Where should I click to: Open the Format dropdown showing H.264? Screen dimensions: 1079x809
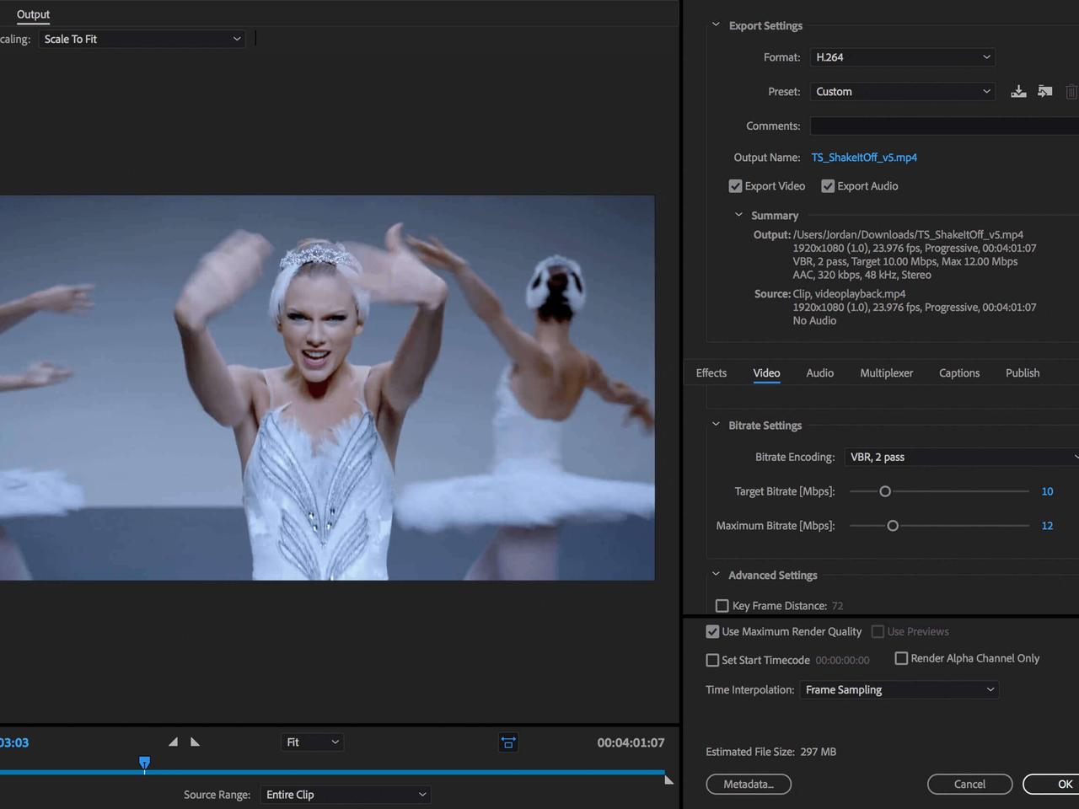[x=902, y=57]
